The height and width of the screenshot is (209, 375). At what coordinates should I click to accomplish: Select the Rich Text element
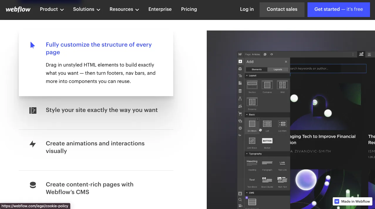click(x=282, y=182)
